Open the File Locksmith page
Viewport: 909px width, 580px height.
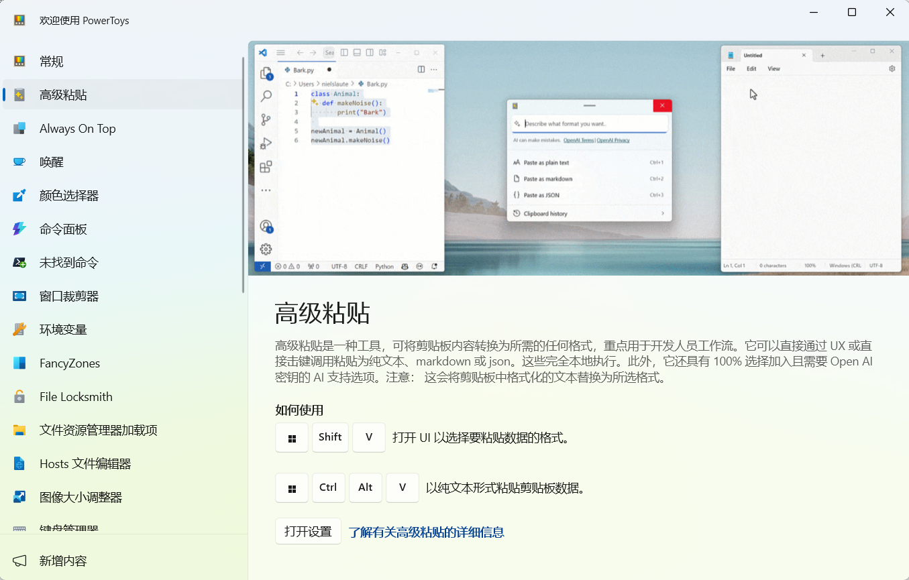point(122,397)
